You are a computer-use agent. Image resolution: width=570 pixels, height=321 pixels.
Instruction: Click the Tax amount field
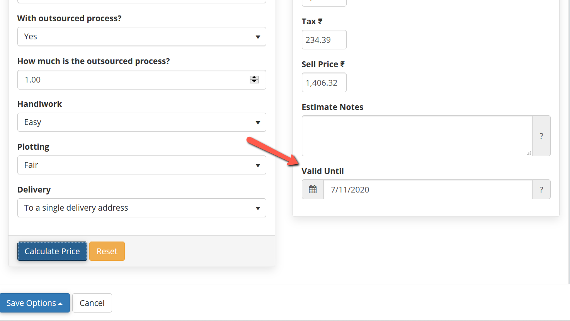tap(324, 40)
